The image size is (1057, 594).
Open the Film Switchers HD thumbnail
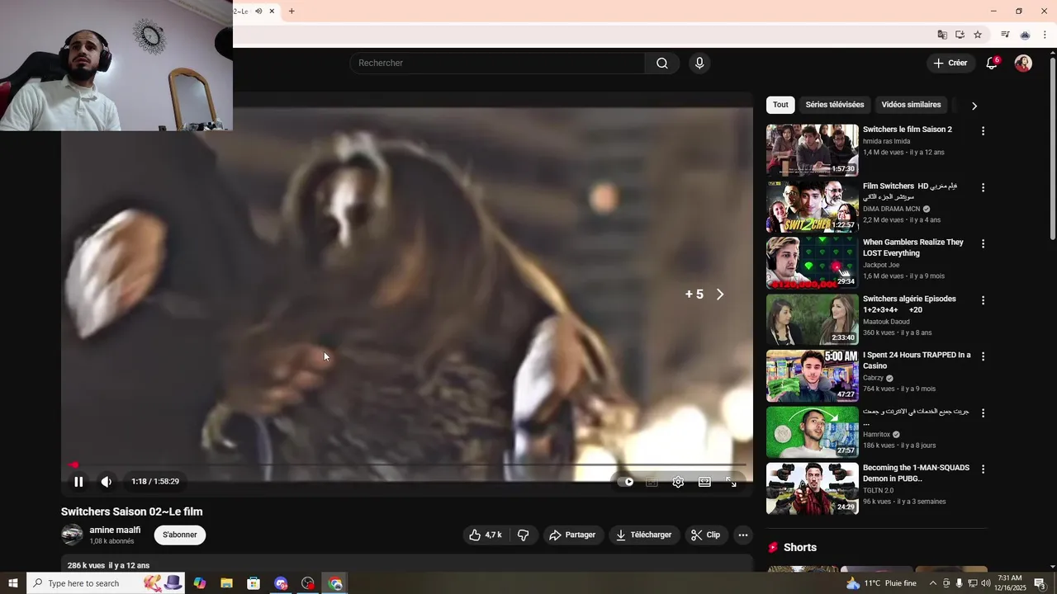click(x=813, y=206)
